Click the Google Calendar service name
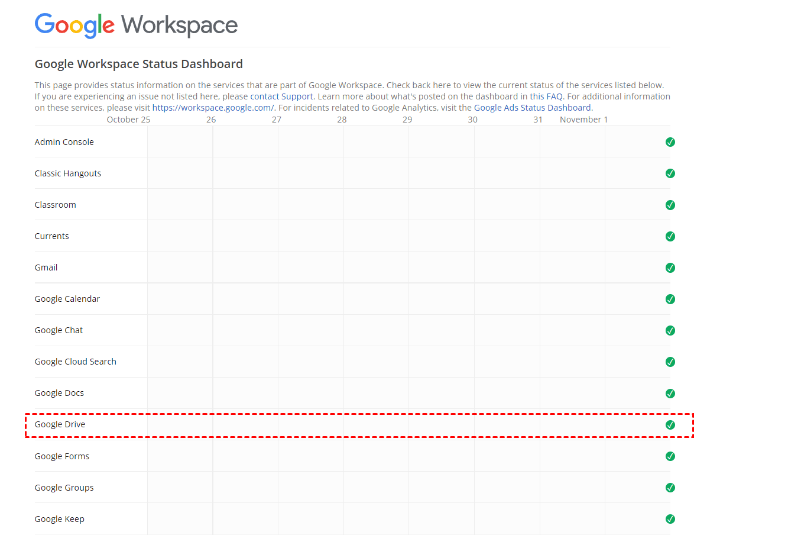 click(67, 299)
